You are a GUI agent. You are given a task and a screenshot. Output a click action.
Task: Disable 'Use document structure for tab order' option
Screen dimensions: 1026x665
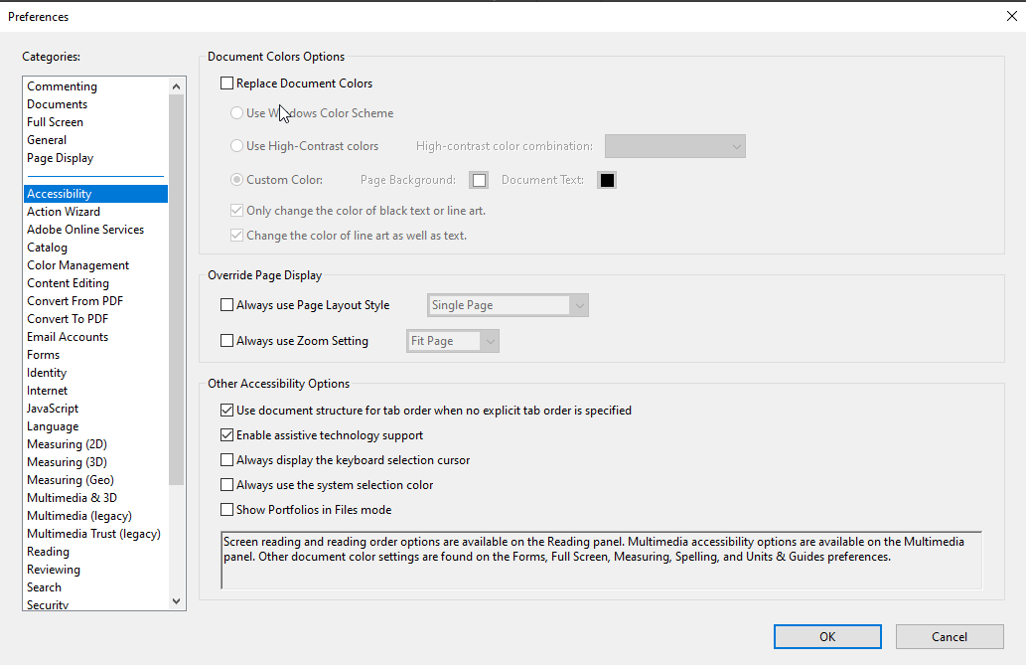[x=226, y=410]
